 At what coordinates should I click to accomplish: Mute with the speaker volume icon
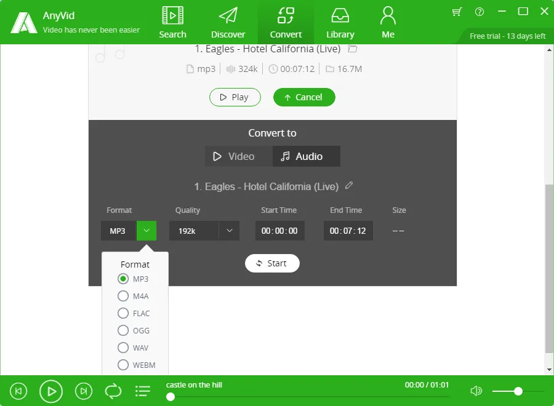tap(476, 391)
